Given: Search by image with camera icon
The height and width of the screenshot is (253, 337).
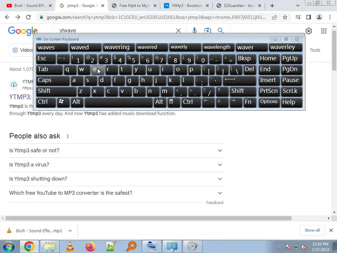Looking at the screenshot, I should pyautogui.click(x=207, y=31).
